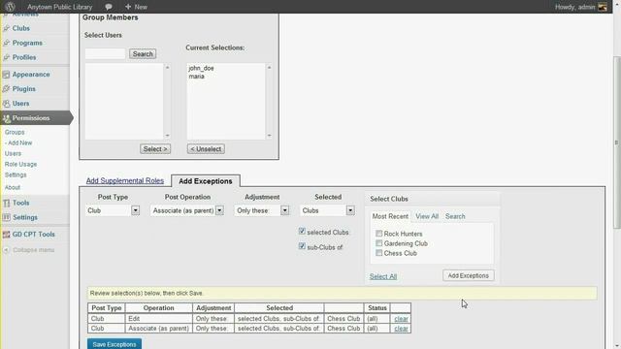Click the Appearance menu icon

pyautogui.click(x=7, y=75)
